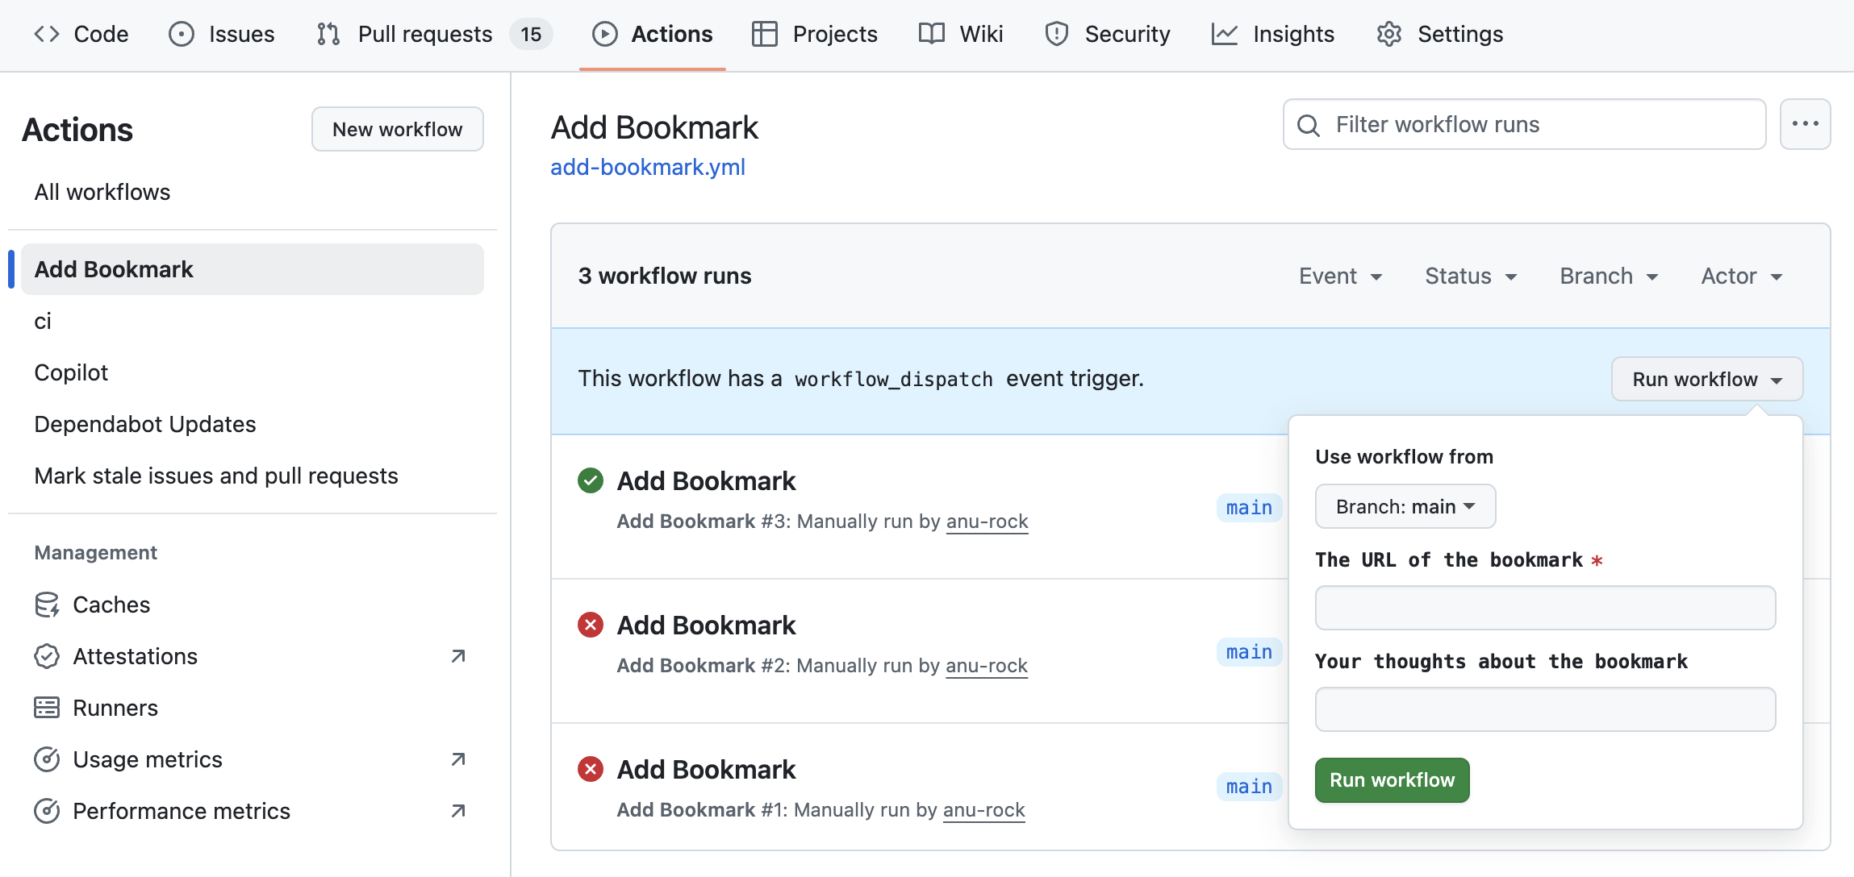Click the bookmark URL input field
The image size is (1854, 877).
(1543, 608)
